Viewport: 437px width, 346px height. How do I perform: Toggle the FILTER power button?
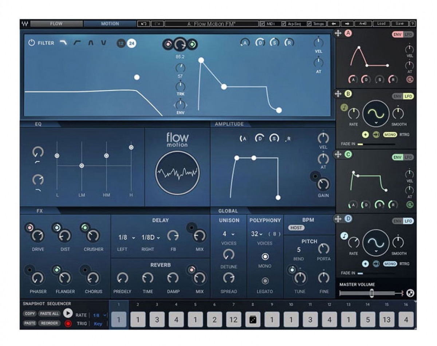pyautogui.click(x=32, y=43)
